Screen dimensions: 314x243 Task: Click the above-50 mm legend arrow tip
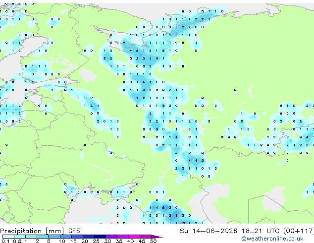pyautogui.click(x=157, y=237)
